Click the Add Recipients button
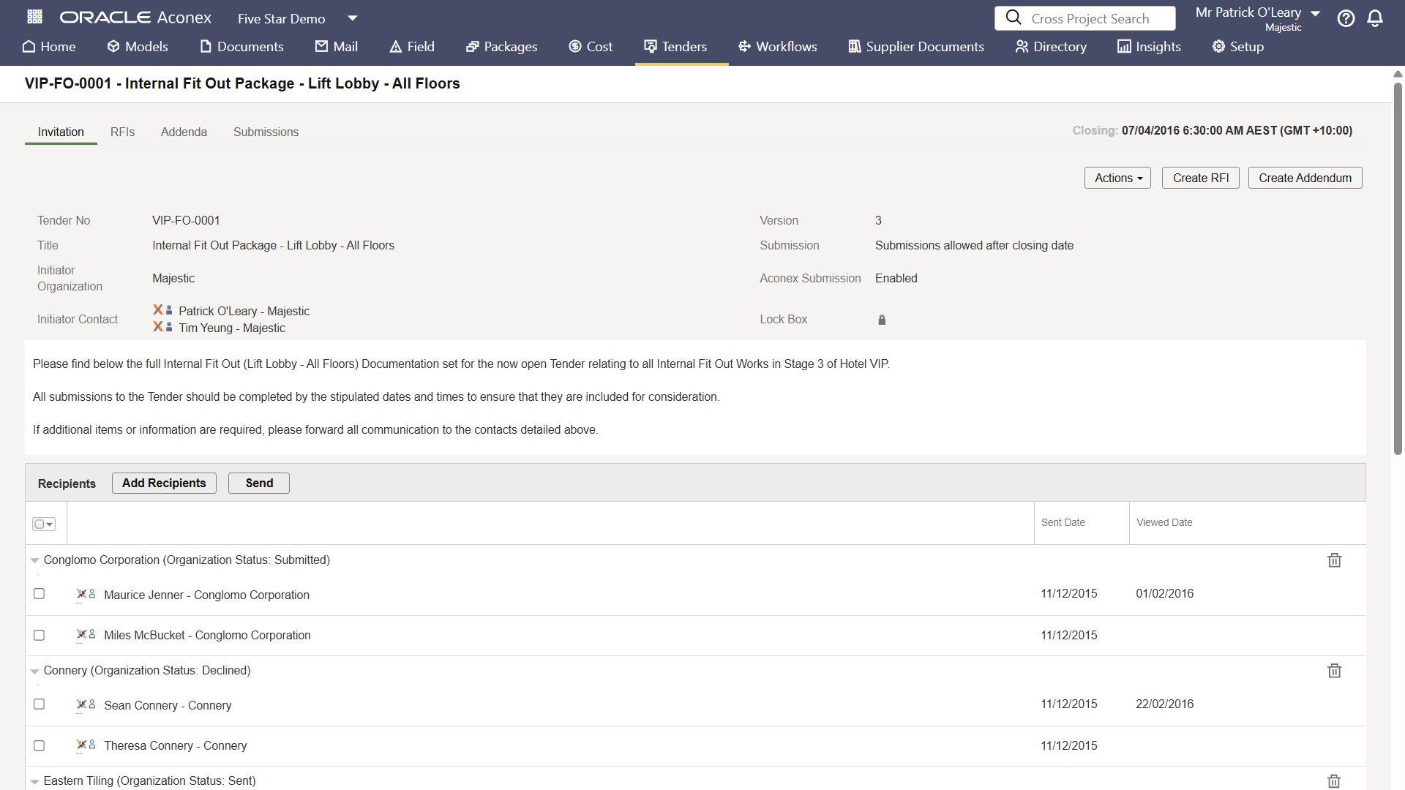1405x790 pixels. (x=164, y=483)
